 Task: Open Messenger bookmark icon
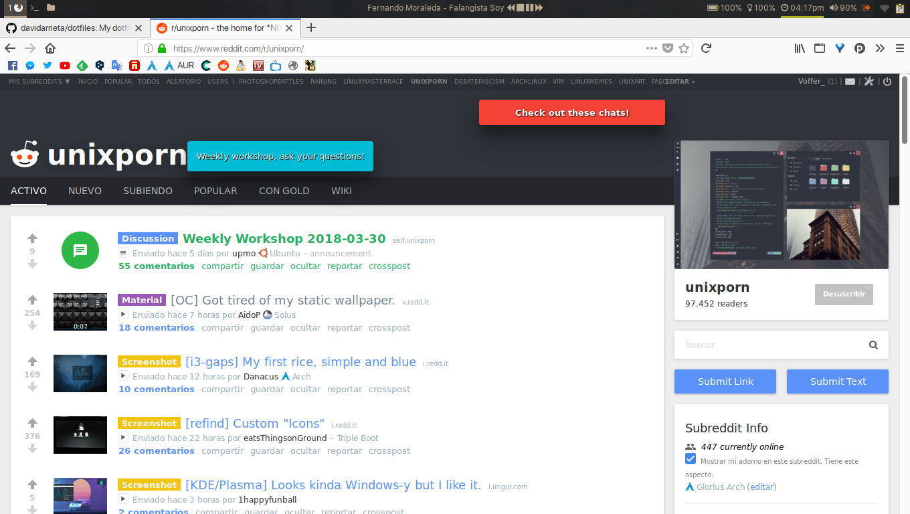30,66
